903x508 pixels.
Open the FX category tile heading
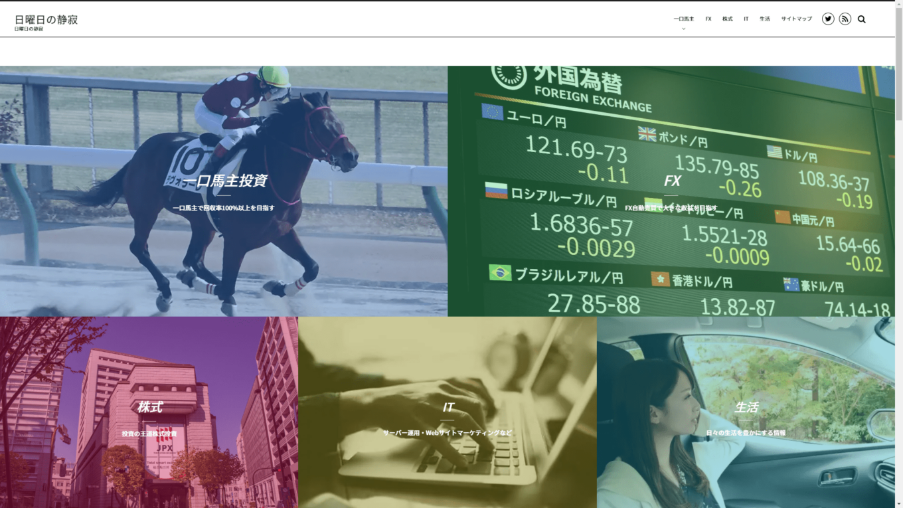(672, 181)
